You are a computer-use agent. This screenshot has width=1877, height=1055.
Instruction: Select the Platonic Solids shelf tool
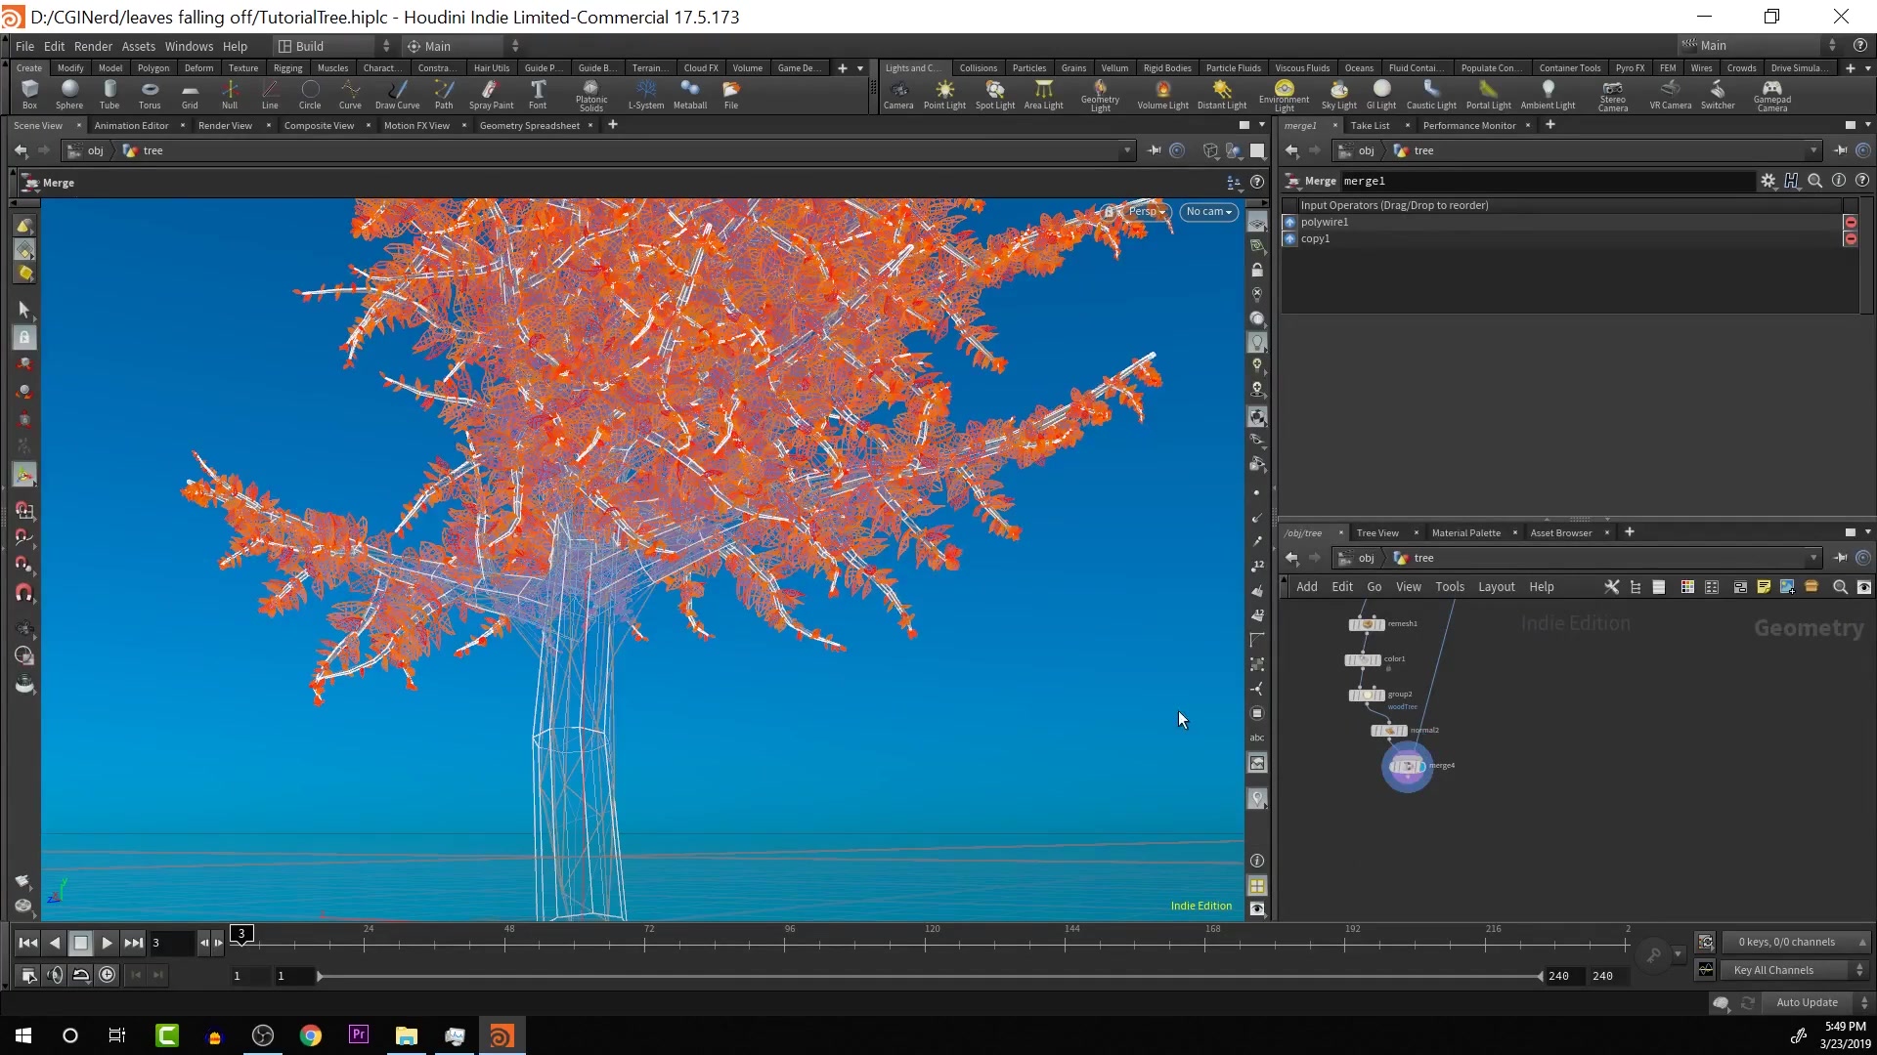pos(591,94)
